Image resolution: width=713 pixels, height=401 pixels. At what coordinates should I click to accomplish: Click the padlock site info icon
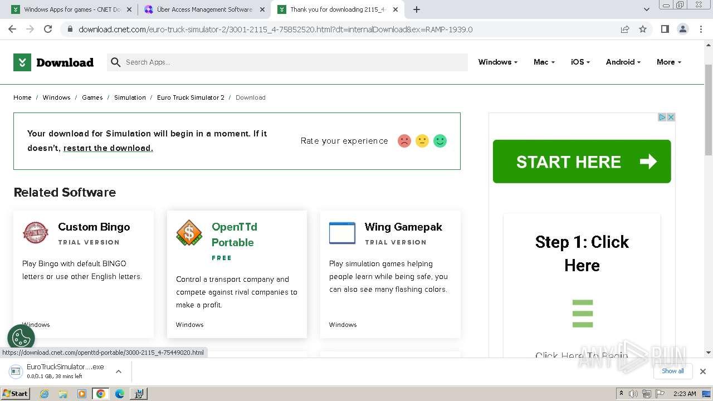tap(70, 30)
